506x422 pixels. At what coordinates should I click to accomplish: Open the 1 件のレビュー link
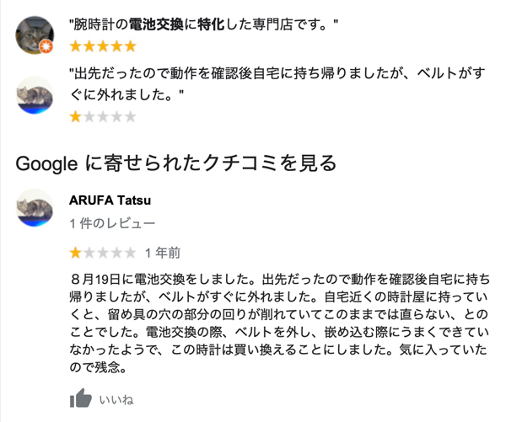point(112,223)
